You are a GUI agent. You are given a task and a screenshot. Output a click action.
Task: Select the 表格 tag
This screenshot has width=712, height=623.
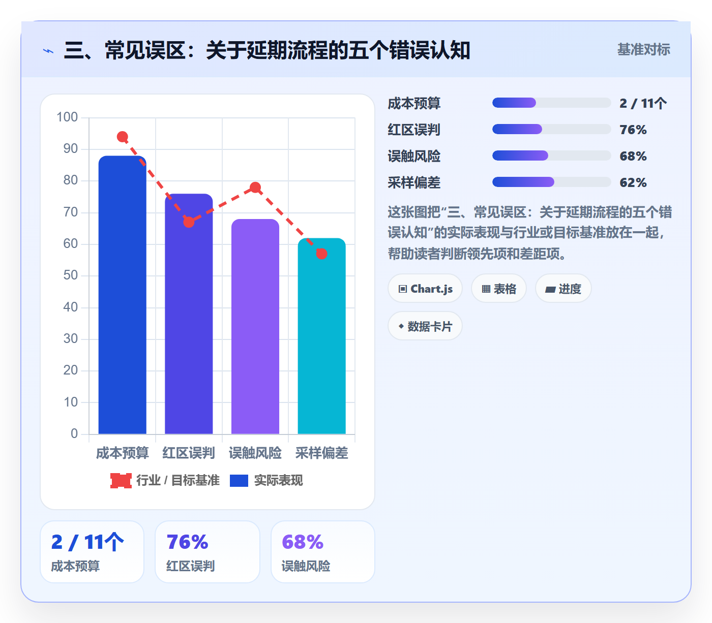pos(499,289)
